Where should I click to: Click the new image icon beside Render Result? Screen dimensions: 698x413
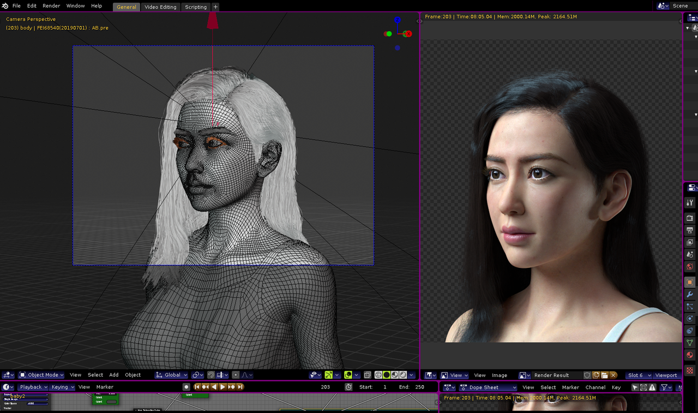click(x=596, y=375)
